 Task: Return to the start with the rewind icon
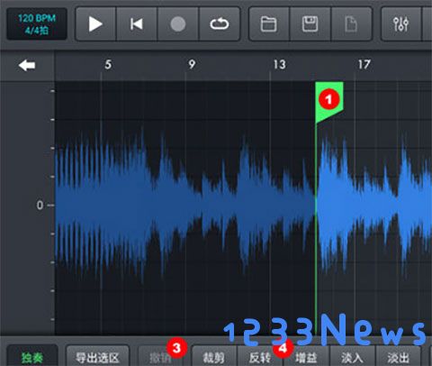[137, 24]
